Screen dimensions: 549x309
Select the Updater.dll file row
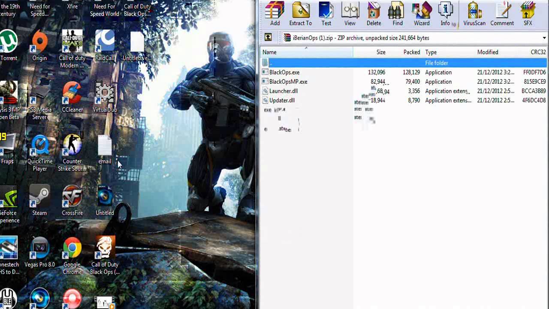click(x=404, y=100)
